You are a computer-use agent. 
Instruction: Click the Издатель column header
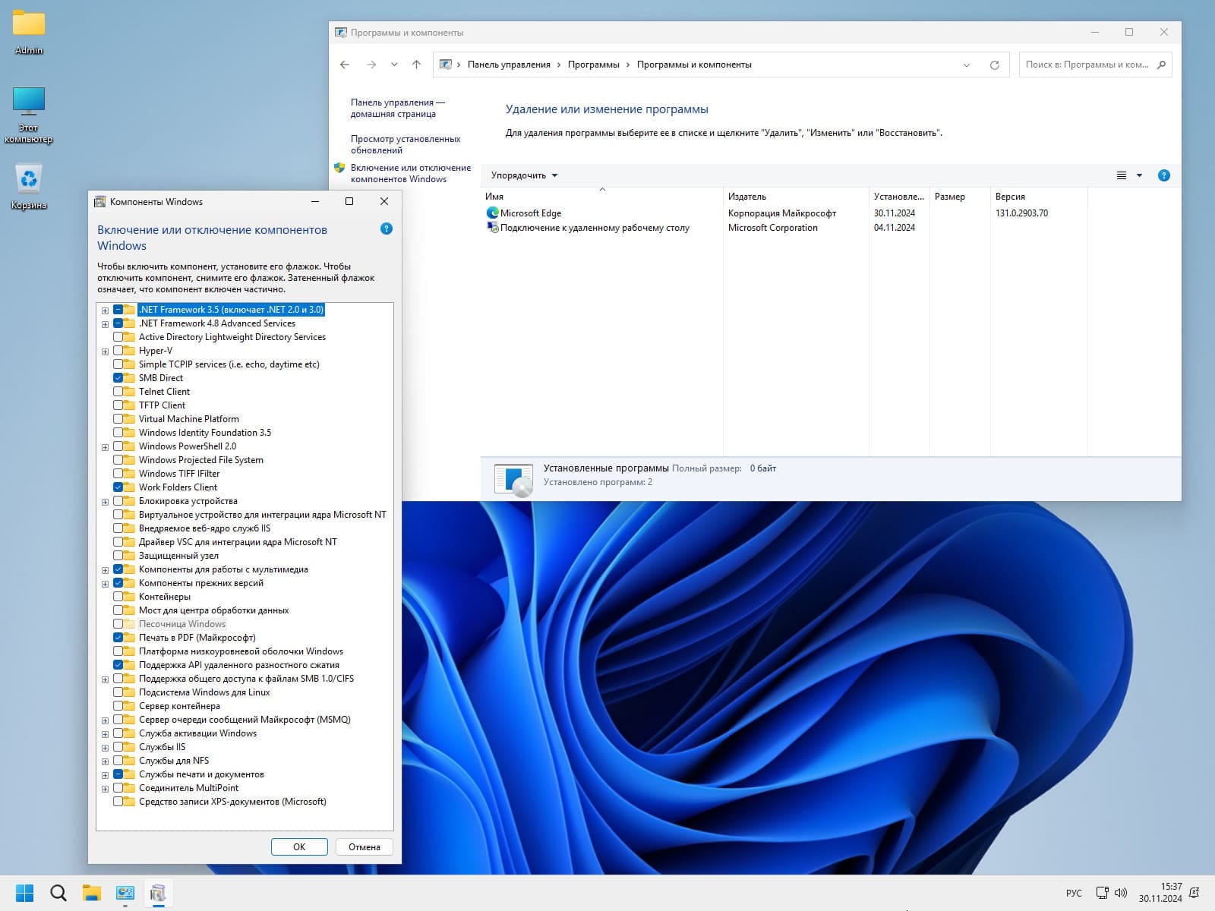click(x=747, y=197)
